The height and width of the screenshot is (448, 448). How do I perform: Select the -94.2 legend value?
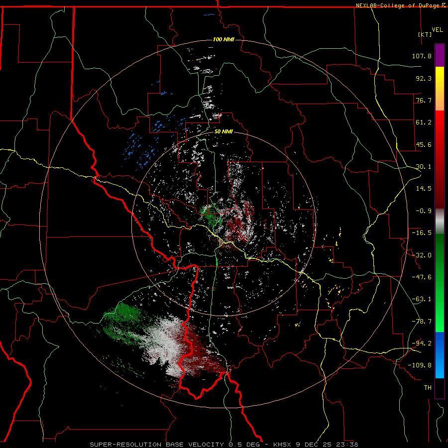(422, 343)
